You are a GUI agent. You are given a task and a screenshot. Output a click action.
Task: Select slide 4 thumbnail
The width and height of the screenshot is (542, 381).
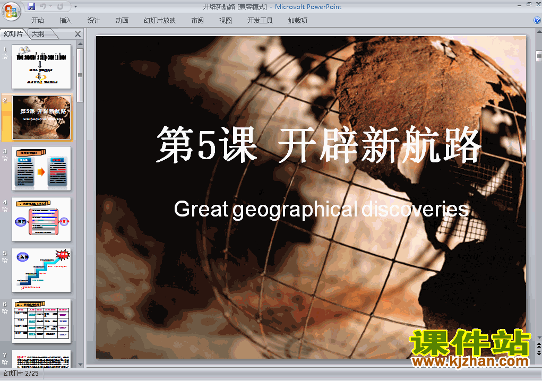pos(41,219)
